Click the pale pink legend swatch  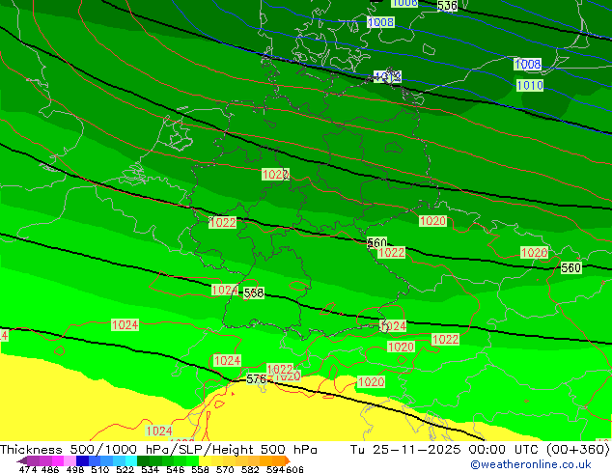pos(70,460)
